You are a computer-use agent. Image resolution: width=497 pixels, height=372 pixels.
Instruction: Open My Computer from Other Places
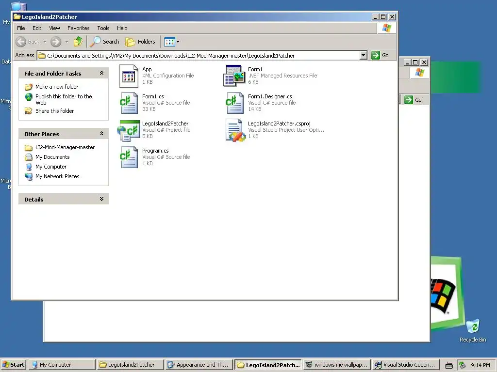click(x=50, y=167)
